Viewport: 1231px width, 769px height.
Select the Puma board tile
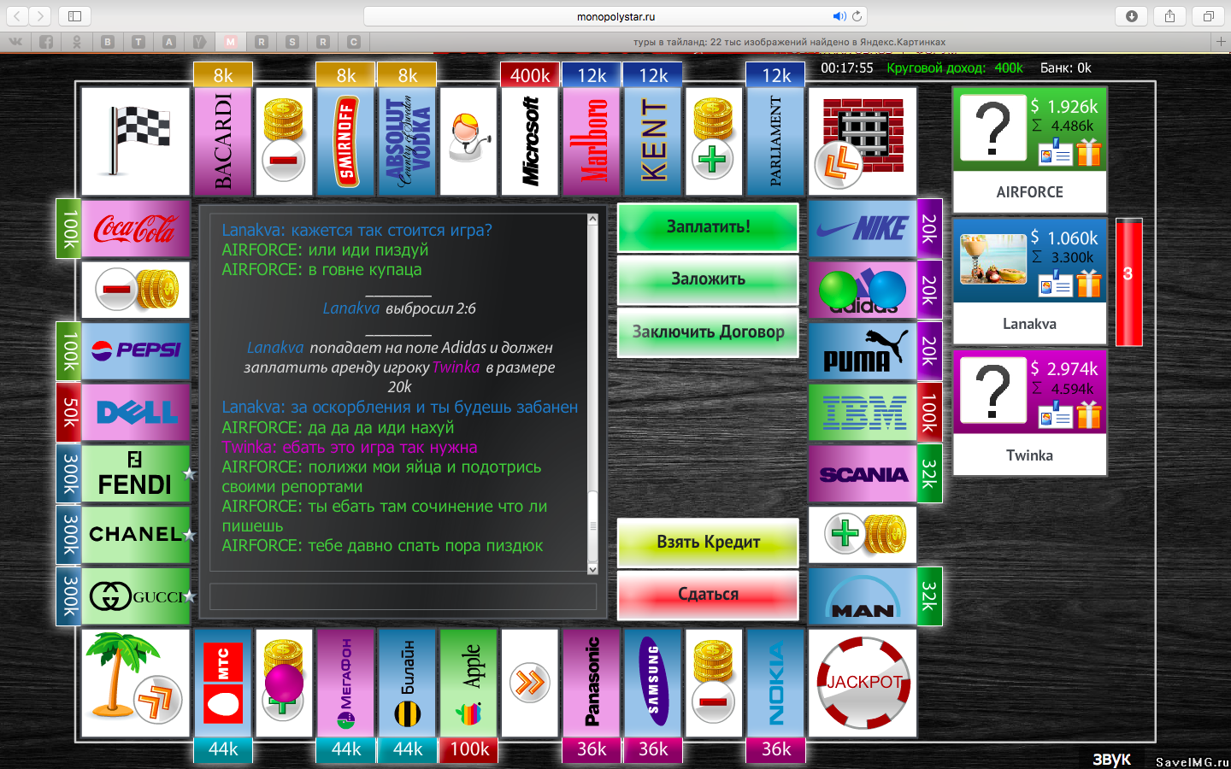click(863, 351)
